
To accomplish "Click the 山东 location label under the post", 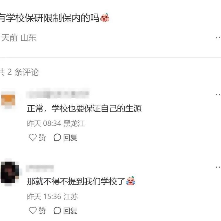I will point(29,38).
